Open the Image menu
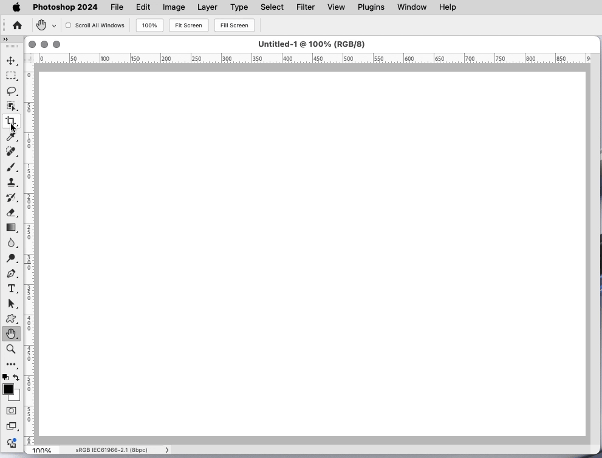 pyautogui.click(x=174, y=7)
